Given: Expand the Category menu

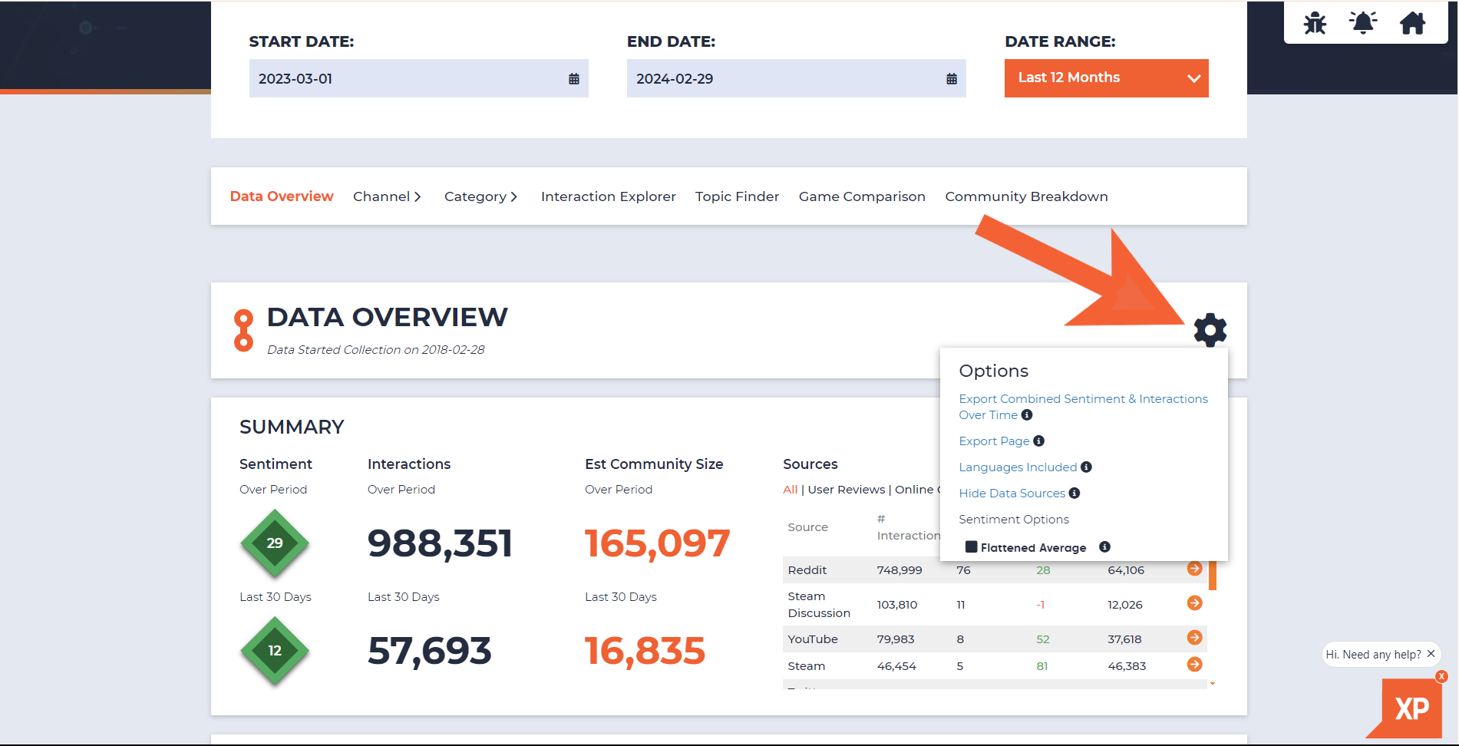Looking at the screenshot, I should (480, 196).
